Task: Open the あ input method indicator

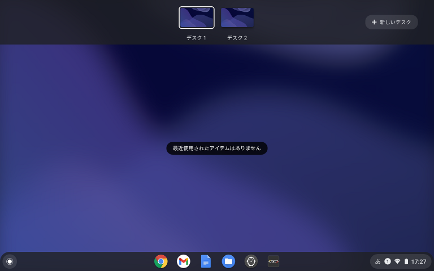Action: pos(377,261)
